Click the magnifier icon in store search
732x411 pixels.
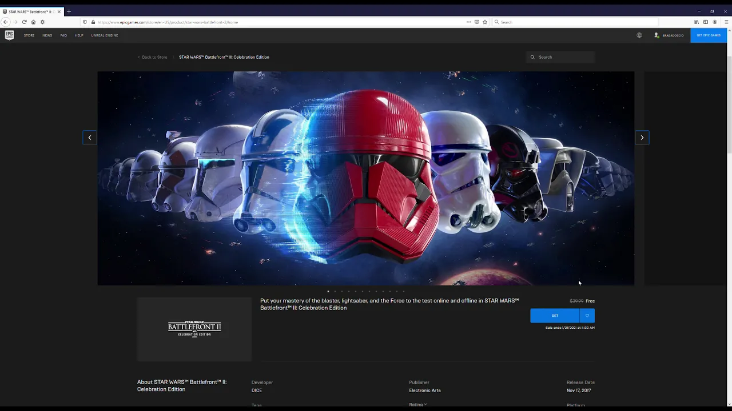tap(532, 57)
